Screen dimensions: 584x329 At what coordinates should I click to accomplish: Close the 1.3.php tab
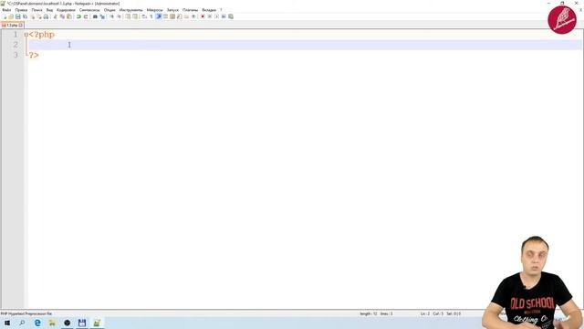pos(21,26)
